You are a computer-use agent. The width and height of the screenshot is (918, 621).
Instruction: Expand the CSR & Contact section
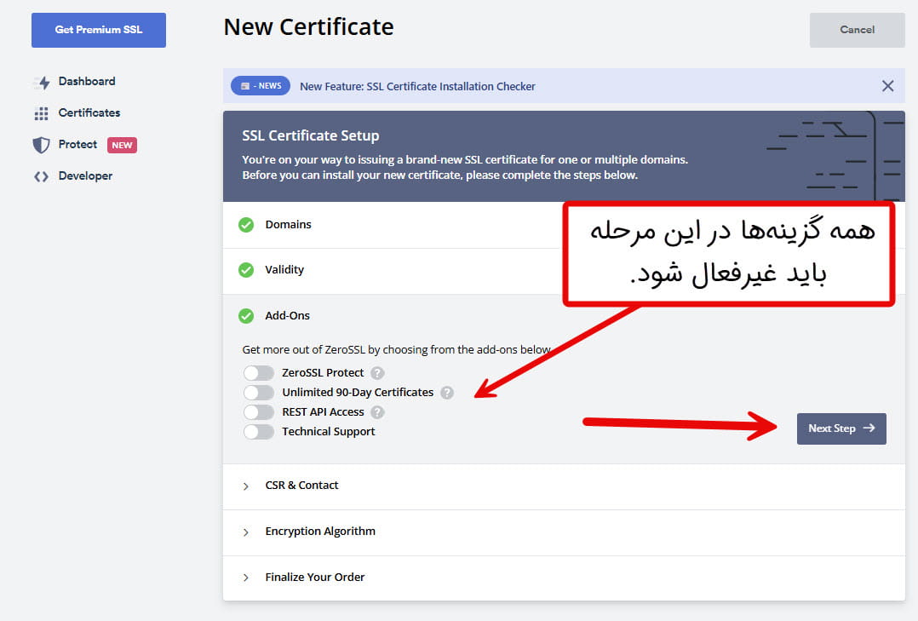tap(564, 486)
